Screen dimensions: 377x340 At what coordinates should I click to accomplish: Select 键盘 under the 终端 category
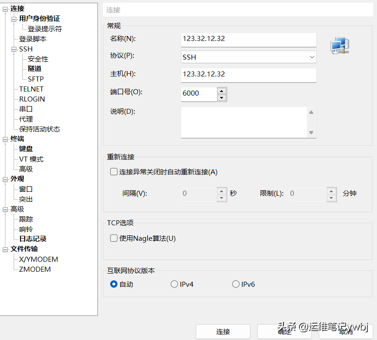click(25, 149)
